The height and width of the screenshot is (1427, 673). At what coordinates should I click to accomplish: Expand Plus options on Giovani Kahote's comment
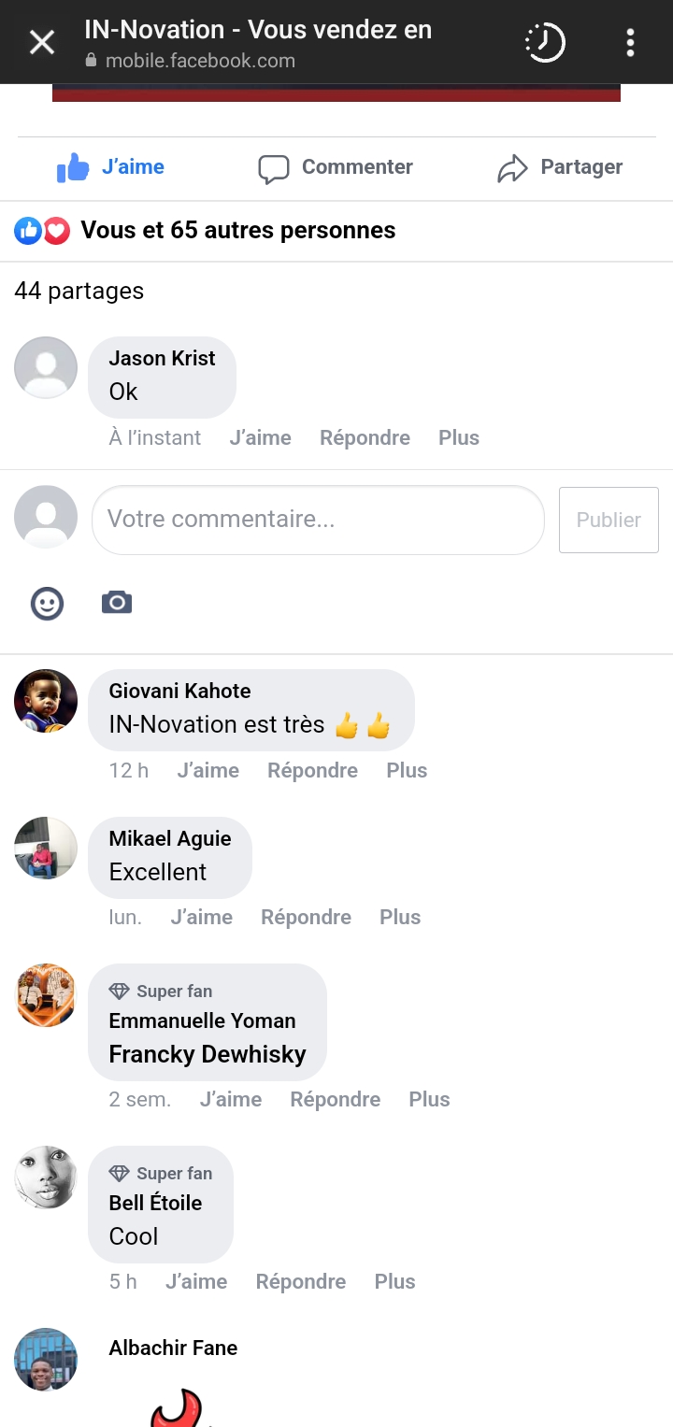click(407, 771)
